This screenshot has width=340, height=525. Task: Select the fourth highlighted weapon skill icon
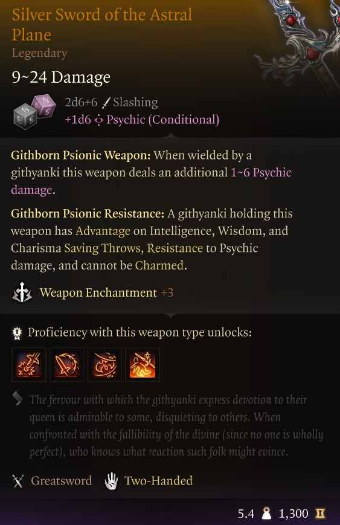coord(143,365)
